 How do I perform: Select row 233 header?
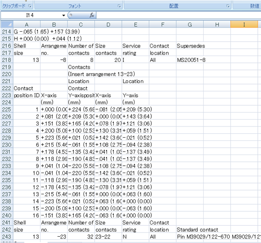[x=7, y=166]
